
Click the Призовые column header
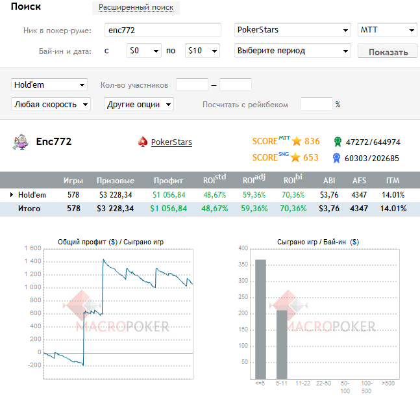[x=116, y=181]
